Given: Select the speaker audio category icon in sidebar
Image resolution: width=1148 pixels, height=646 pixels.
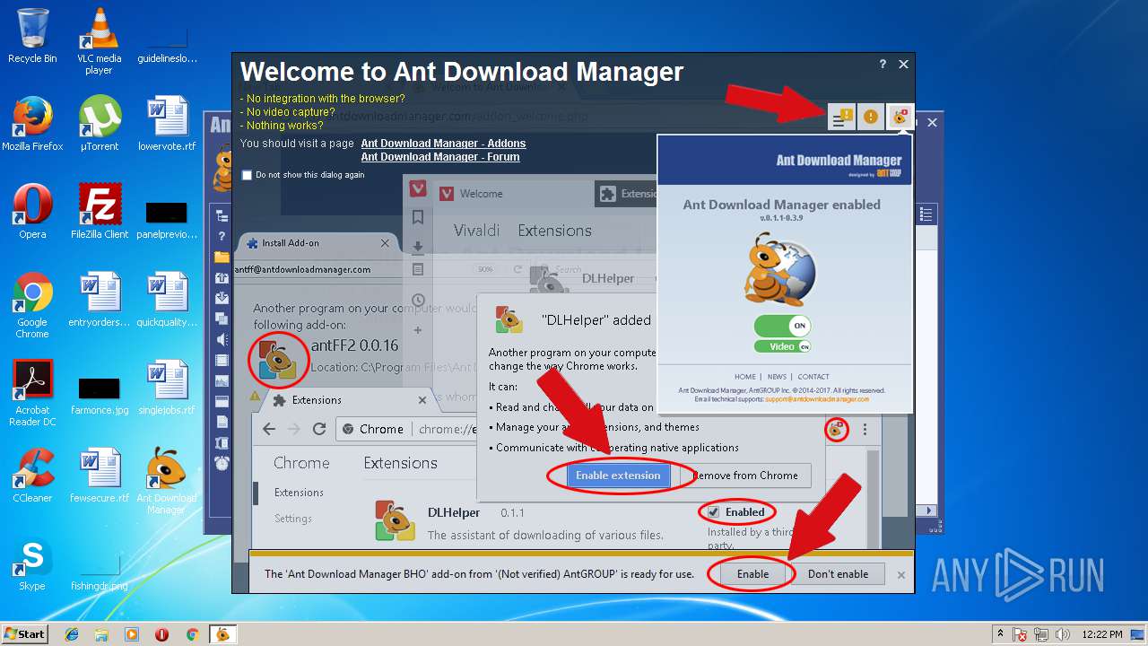Looking at the screenshot, I should point(222,339).
